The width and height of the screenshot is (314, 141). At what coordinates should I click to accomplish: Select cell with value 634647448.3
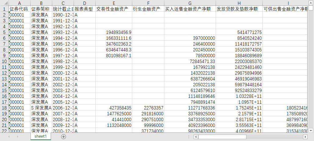point(114,50)
